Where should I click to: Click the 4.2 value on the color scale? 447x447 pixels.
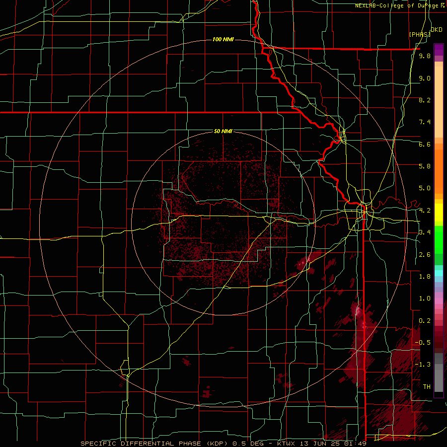(x=425, y=211)
